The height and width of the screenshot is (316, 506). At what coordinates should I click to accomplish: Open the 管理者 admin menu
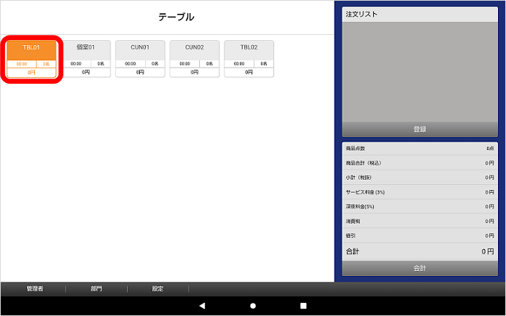(x=34, y=289)
